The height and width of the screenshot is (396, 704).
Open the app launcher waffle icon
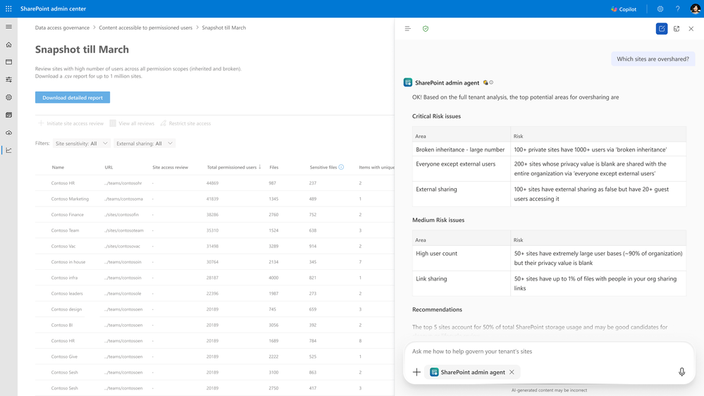[8, 9]
